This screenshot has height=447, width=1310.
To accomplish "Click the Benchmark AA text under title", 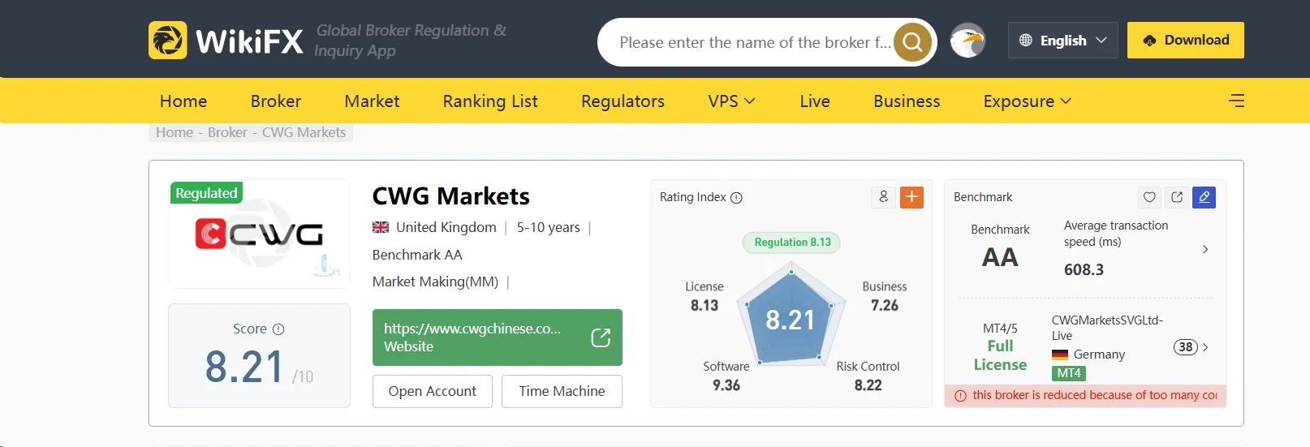I will pyautogui.click(x=417, y=255).
